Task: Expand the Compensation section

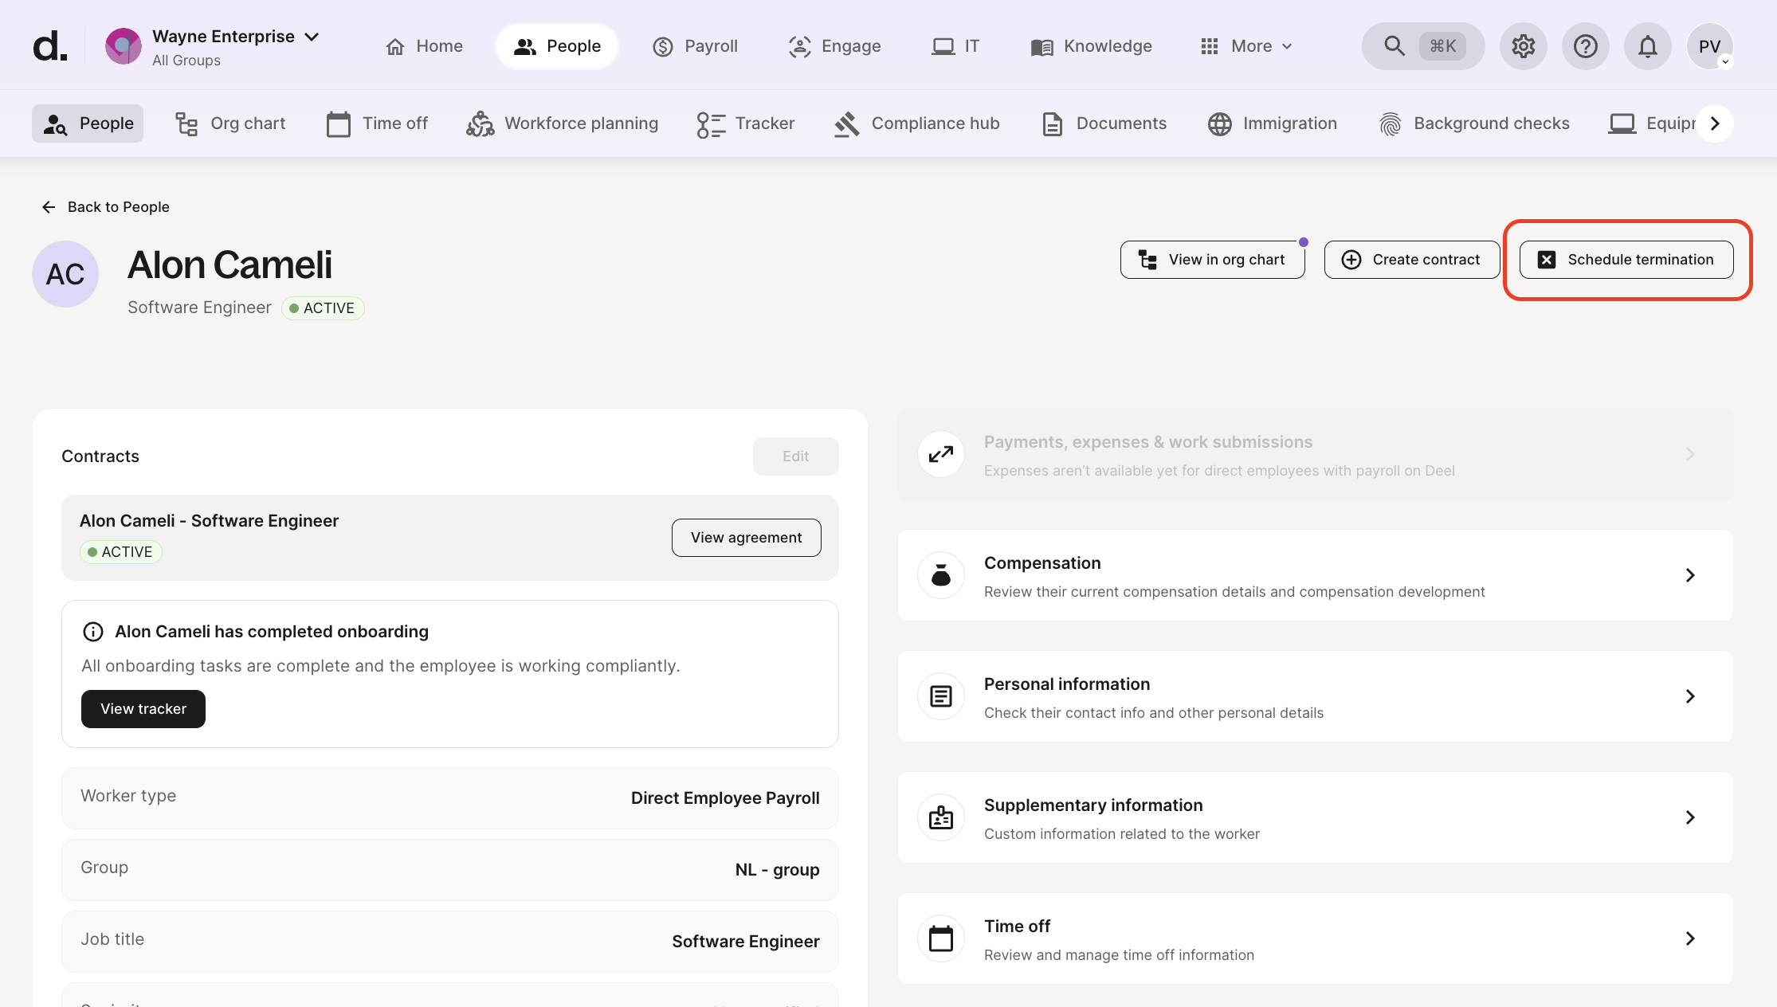Action: click(x=1315, y=575)
